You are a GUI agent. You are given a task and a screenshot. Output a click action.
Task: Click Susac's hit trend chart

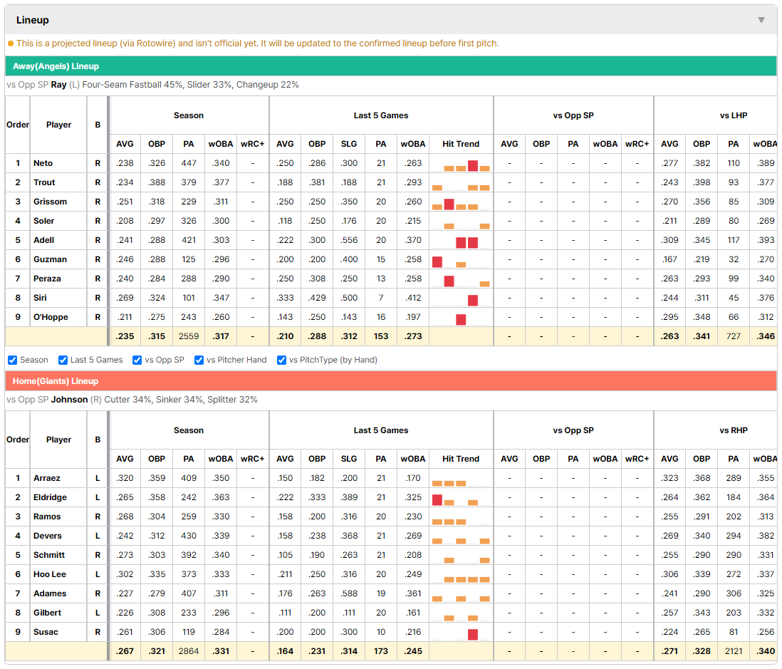(x=461, y=633)
